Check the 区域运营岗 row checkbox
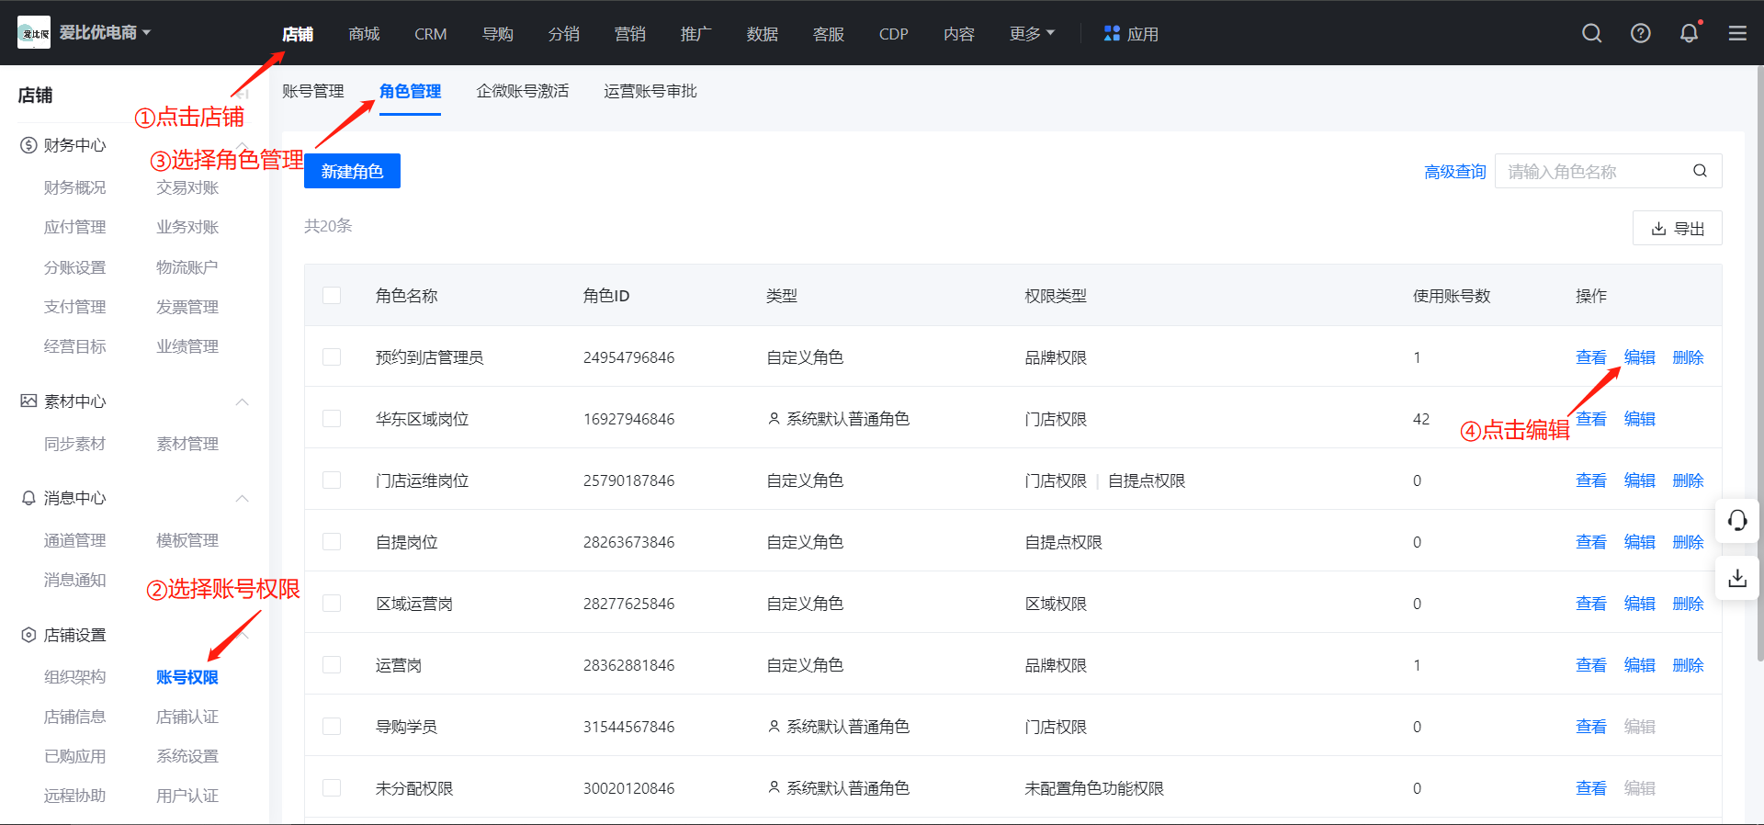 coord(332,603)
